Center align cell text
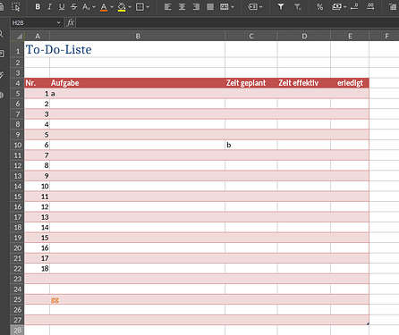 tap(182, 6)
